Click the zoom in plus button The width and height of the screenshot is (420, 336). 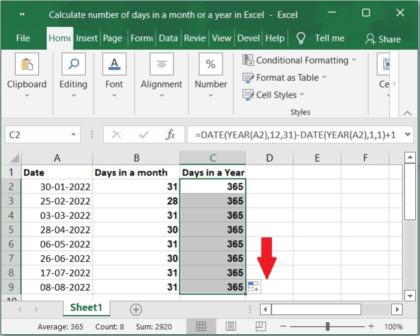371,326
